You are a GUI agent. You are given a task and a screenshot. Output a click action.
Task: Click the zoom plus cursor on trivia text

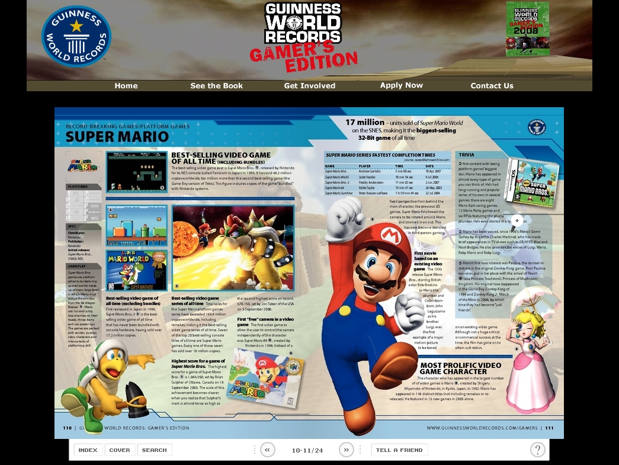pyautogui.click(x=517, y=221)
